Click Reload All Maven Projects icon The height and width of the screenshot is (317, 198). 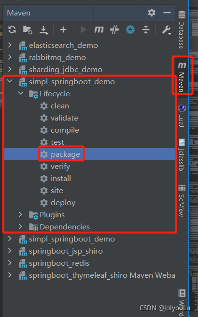point(12,30)
